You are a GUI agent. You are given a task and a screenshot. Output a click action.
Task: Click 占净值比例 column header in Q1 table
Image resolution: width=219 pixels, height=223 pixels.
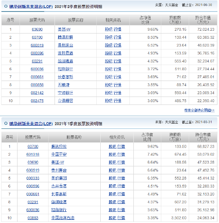pos(147,137)
